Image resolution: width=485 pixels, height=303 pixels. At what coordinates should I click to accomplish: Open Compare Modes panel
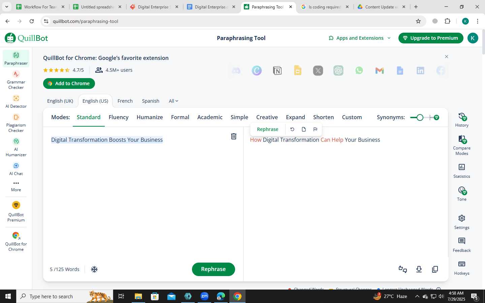click(461, 145)
